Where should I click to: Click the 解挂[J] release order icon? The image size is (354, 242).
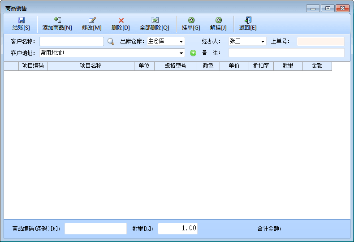(x=218, y=20)
